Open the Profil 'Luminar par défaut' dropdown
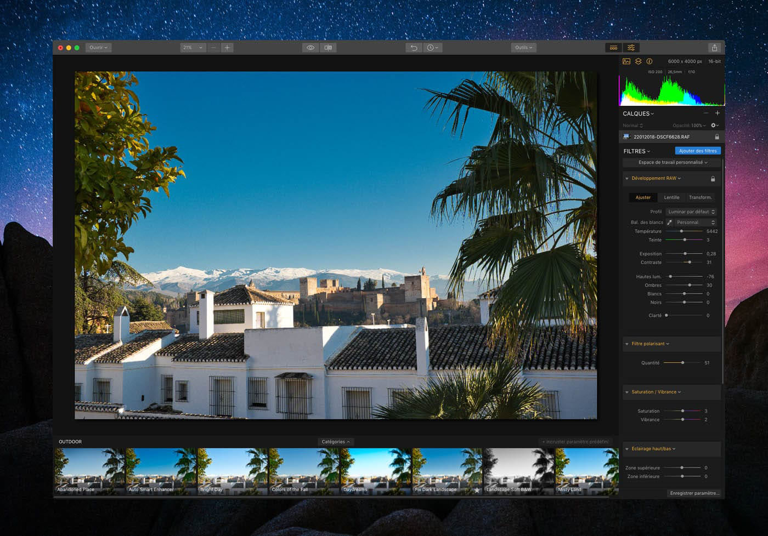The width and height of the screenshot is (768, 536). click(x=691, y=212)
